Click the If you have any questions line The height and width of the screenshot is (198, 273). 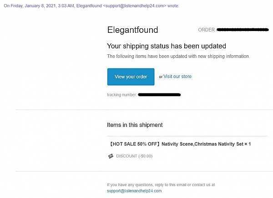click(x=161, y=185)
